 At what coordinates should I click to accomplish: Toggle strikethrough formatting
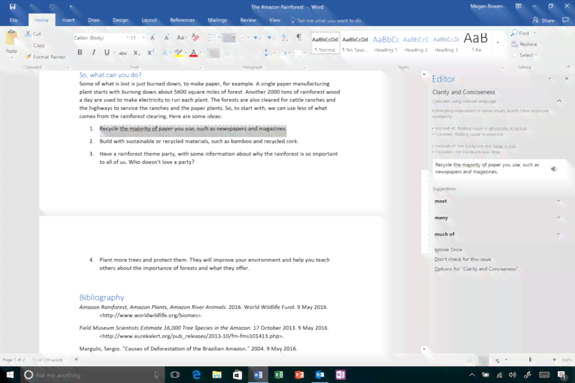click(x=123, y=53)
